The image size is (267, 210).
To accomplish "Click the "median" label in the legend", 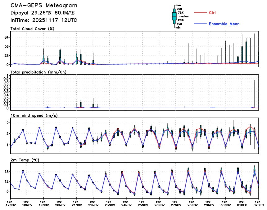I will click(183, 16).
